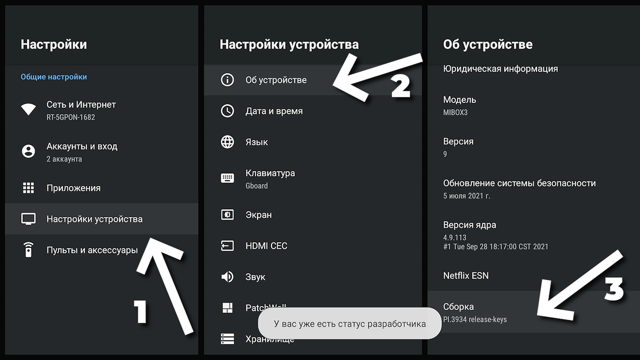The width and height of the screenshot is (640, 360).
Task: Open Юридическая информация
Action: tap(501, 68)
